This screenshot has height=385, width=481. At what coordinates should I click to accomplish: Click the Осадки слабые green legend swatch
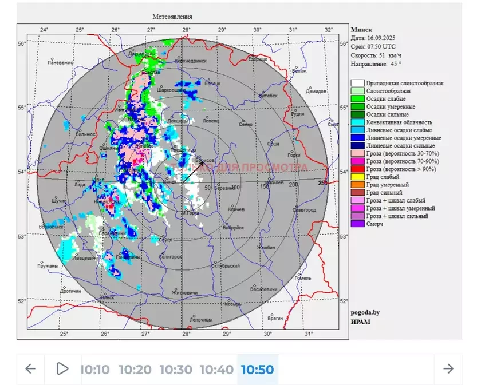pyautogui.click(x=357, y=99)
